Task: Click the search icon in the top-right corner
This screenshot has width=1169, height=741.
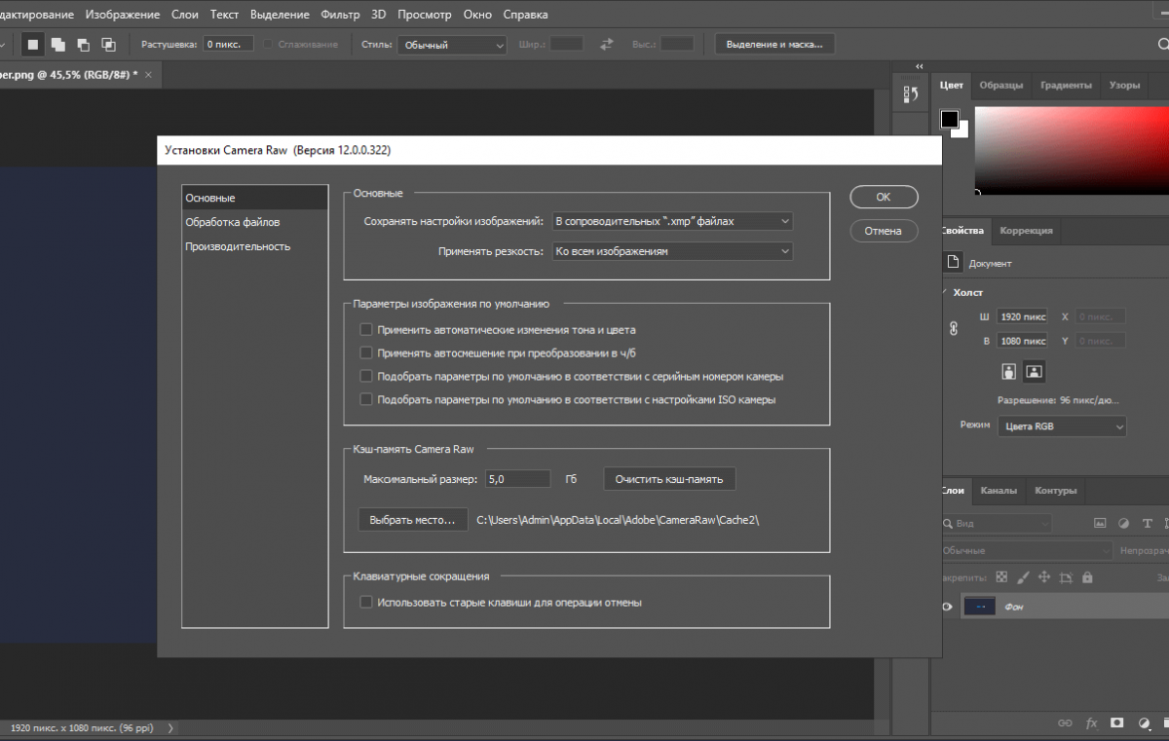Action: click(1162, 45)
